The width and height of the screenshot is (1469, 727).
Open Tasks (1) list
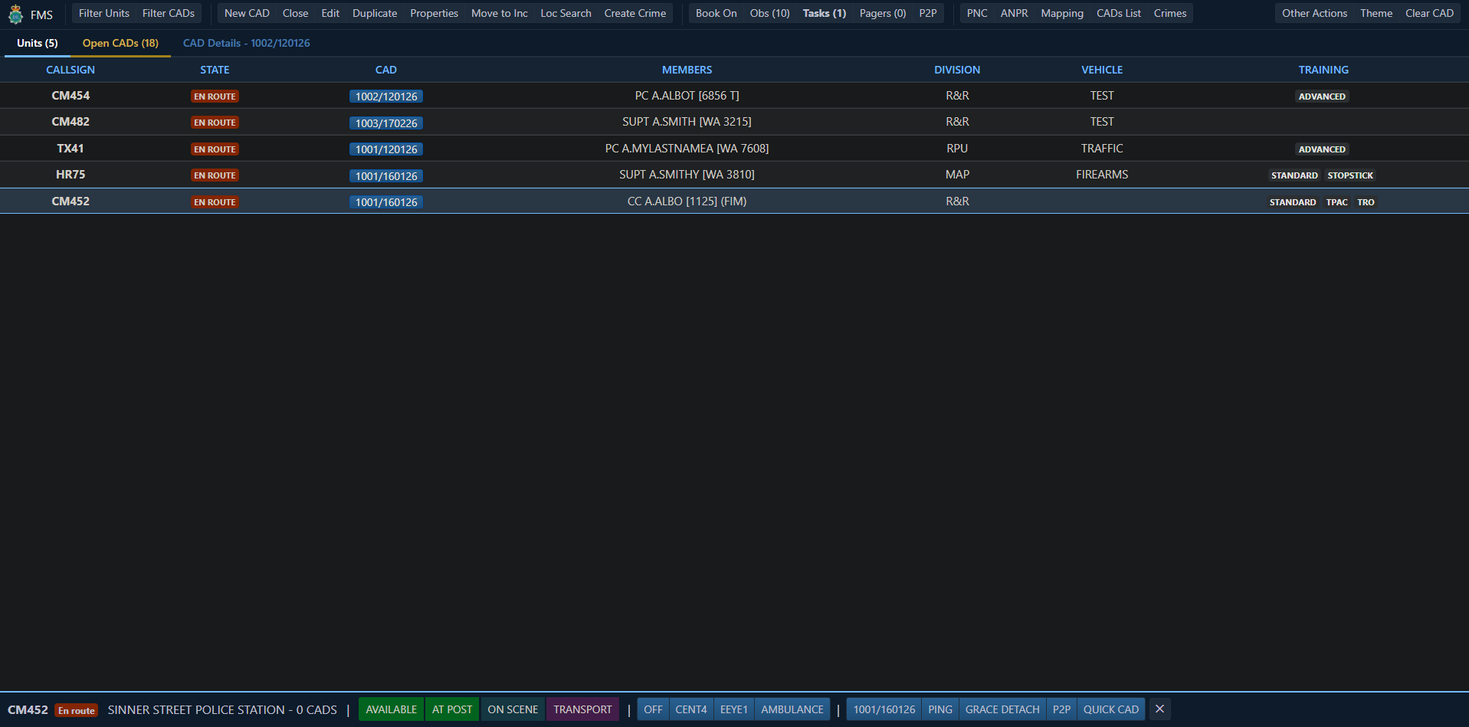tap(824, 13)
